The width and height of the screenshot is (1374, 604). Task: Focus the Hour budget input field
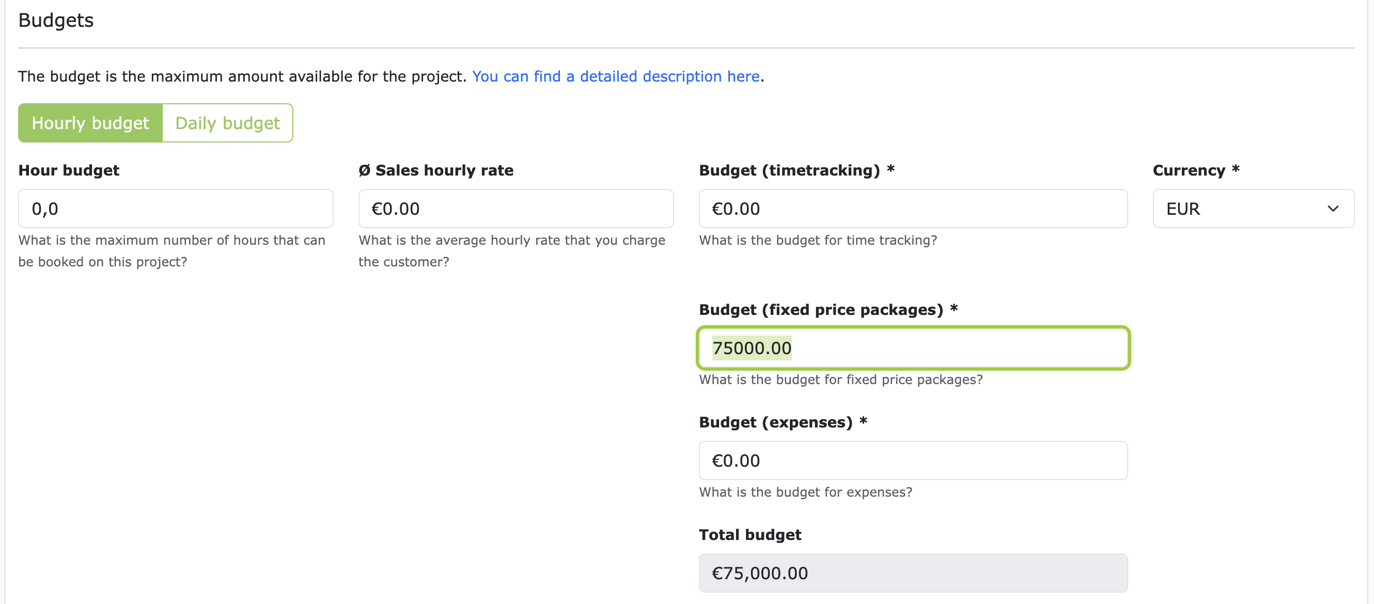pyautogui.click(x=175, y=209)
